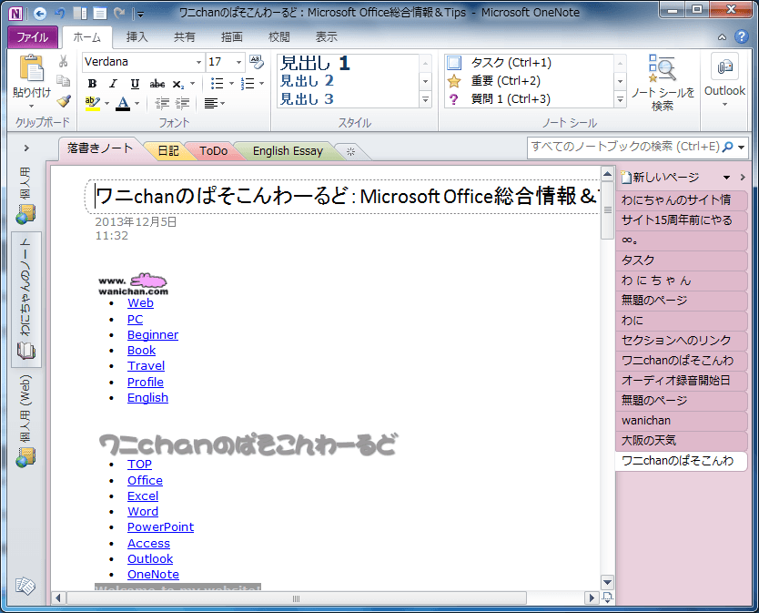Screen dimensions: 759x613
Task: Open the ファイル tab
Action: click(33, 37)
